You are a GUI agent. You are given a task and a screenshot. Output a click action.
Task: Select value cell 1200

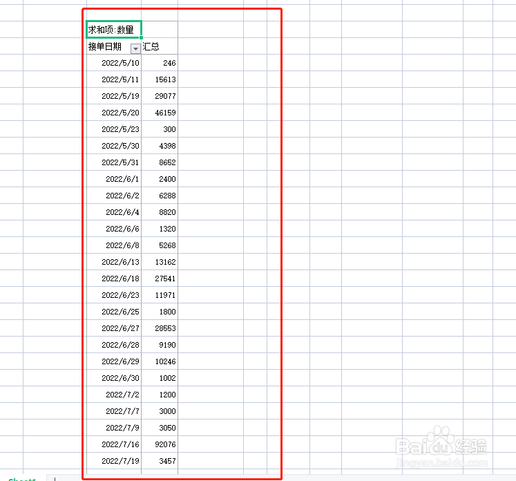click(x=160, y=395)
